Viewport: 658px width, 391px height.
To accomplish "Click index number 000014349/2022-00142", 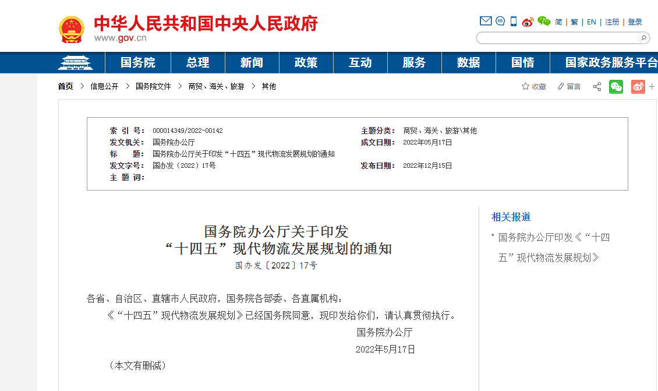I will [x=188, y=131].
